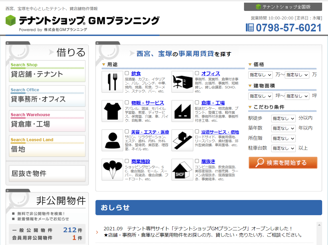The width and height of the screenshot is (328, 245).
Task: Open the 美容・エステ・医療 category link
Action: (x=150, y=132)
